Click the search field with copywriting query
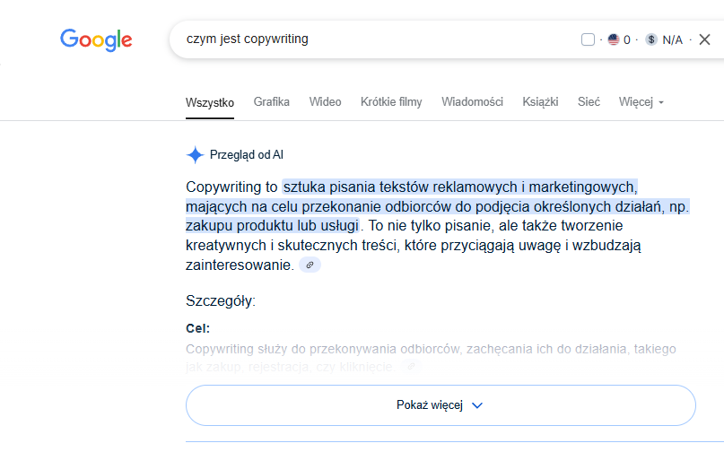The image size is (724, 452). (x=359, y=39)
